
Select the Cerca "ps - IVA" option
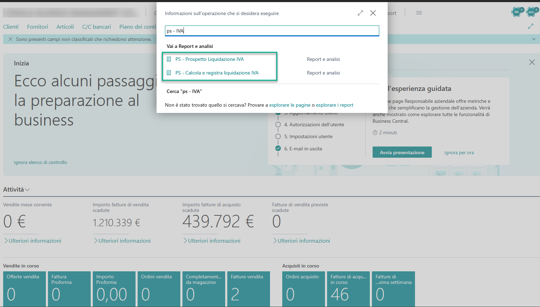coord(184,91)
